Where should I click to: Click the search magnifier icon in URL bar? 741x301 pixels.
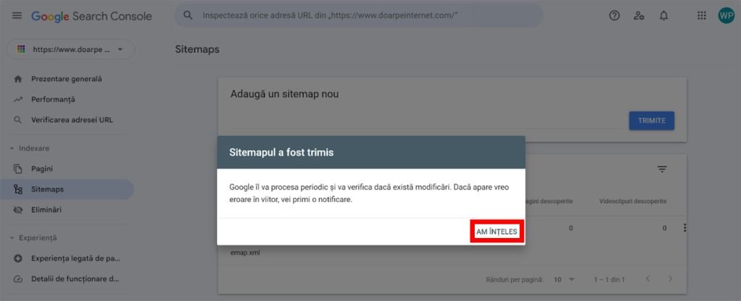tap(188, 15)
